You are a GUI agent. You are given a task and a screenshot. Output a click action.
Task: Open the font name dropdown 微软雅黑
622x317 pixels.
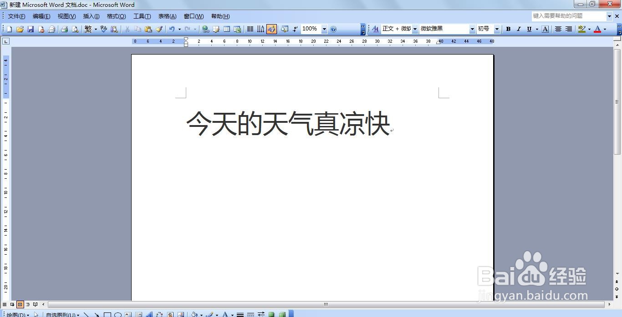pos(472,29)
